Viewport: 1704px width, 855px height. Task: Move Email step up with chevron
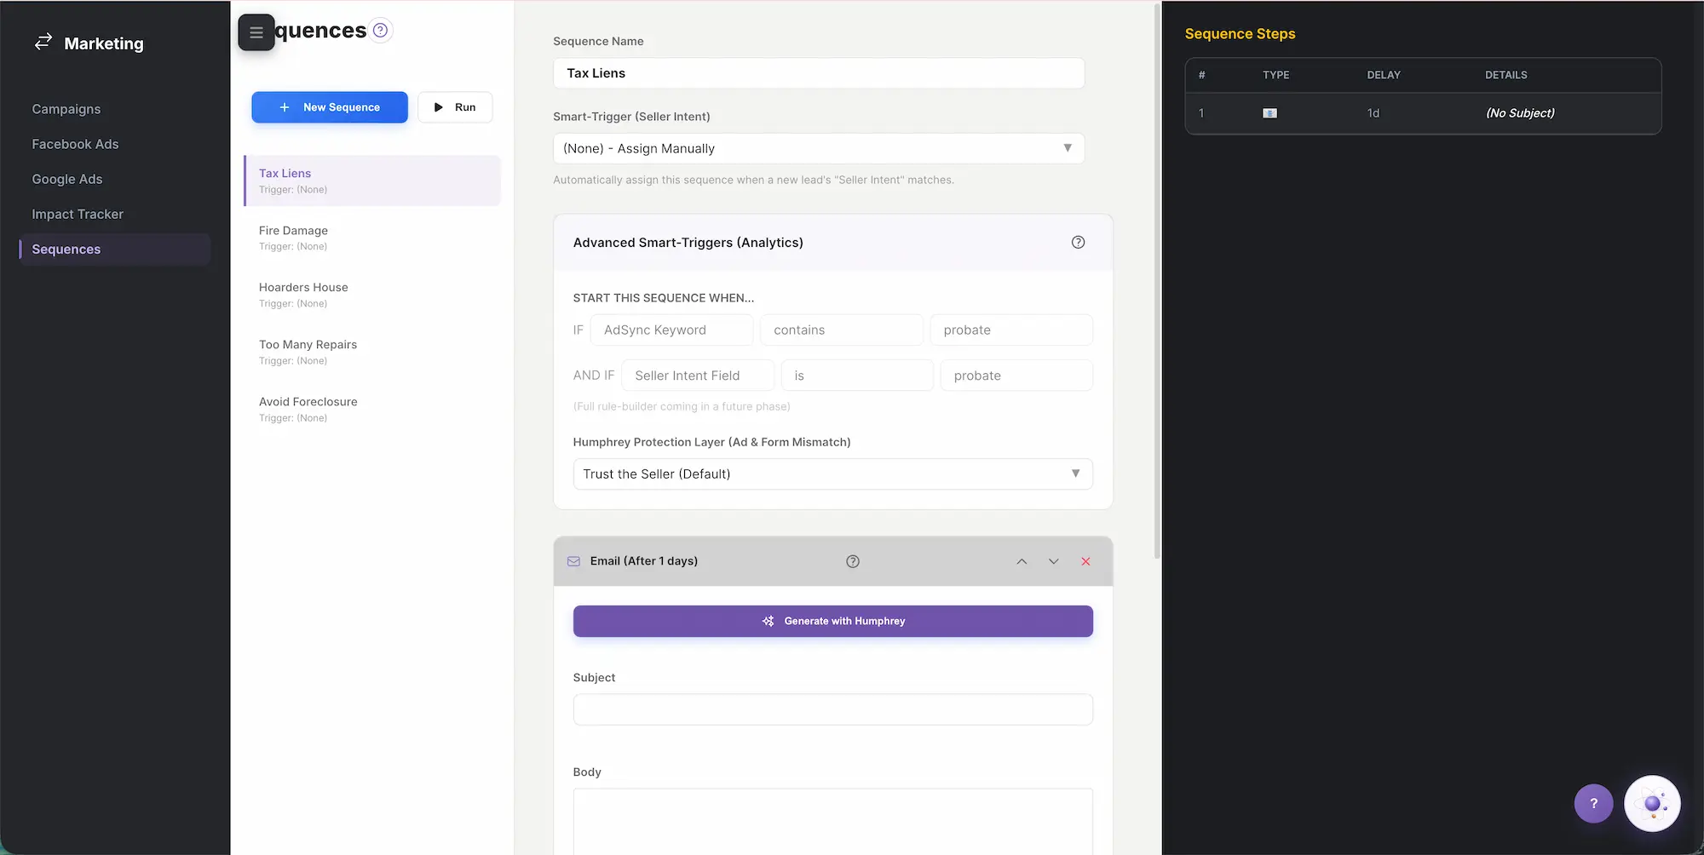(x=1022, y=561)
